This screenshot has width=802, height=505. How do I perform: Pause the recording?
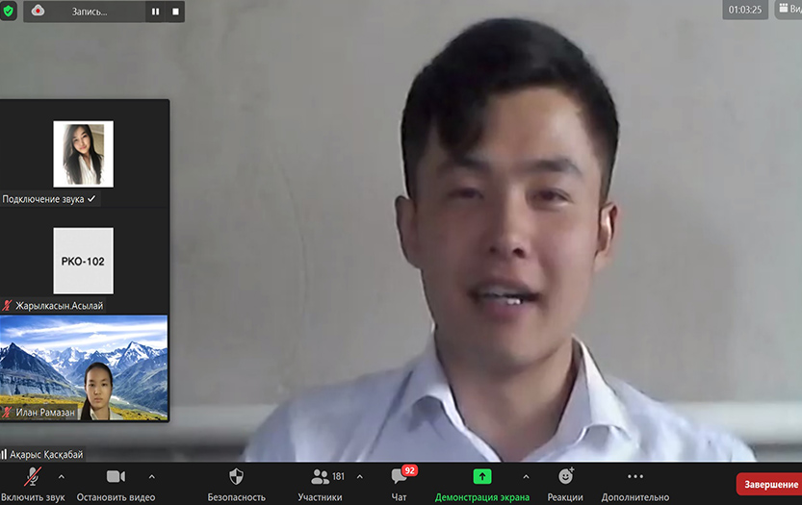click(x=155, y=12)
